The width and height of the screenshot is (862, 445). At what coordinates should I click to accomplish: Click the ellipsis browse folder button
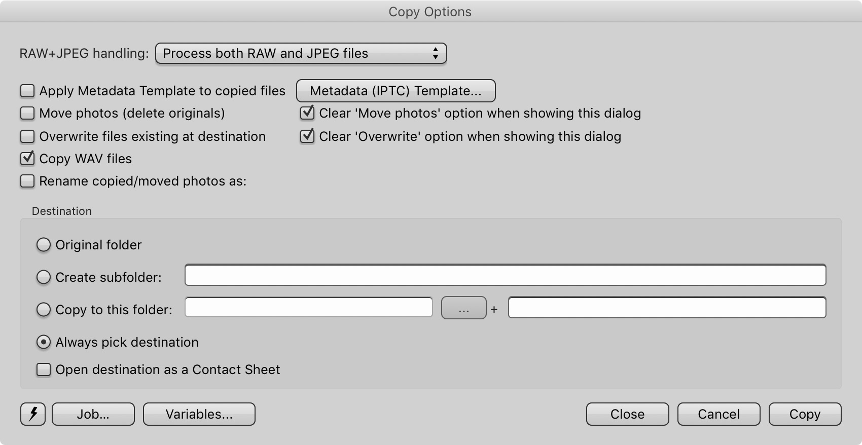coord(464,308)
